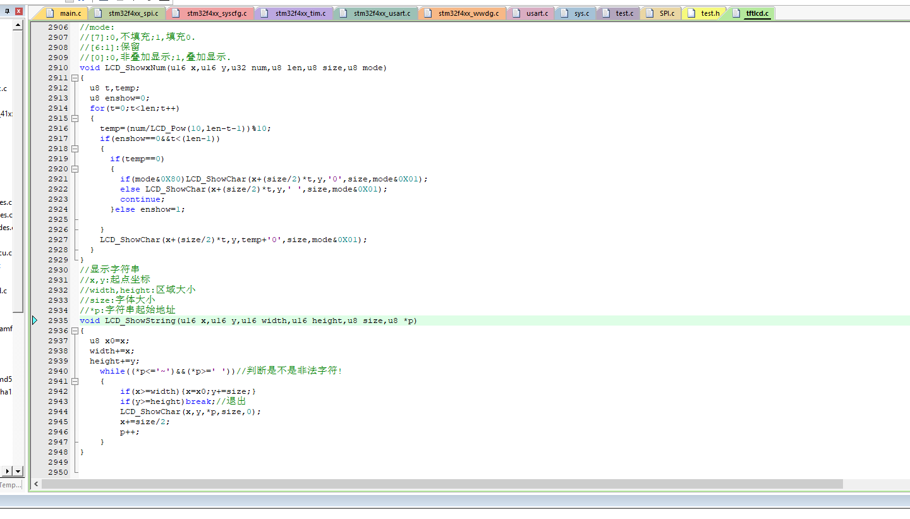This screenshot has height=519, width=910.
Task: Collapse the LCD_ShowString body at line 2936
Action: 75,331
